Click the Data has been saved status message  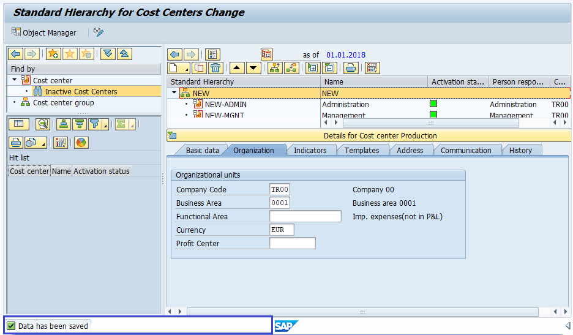click(53, 326)
